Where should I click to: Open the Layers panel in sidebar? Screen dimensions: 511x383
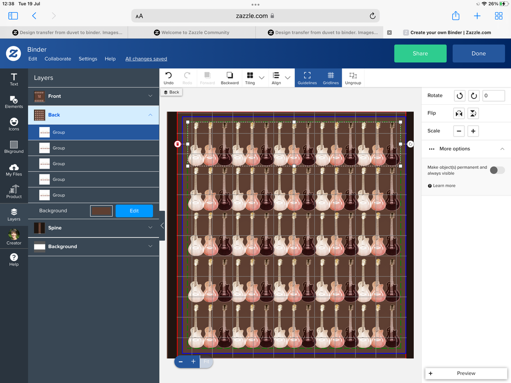coord(14,215)
